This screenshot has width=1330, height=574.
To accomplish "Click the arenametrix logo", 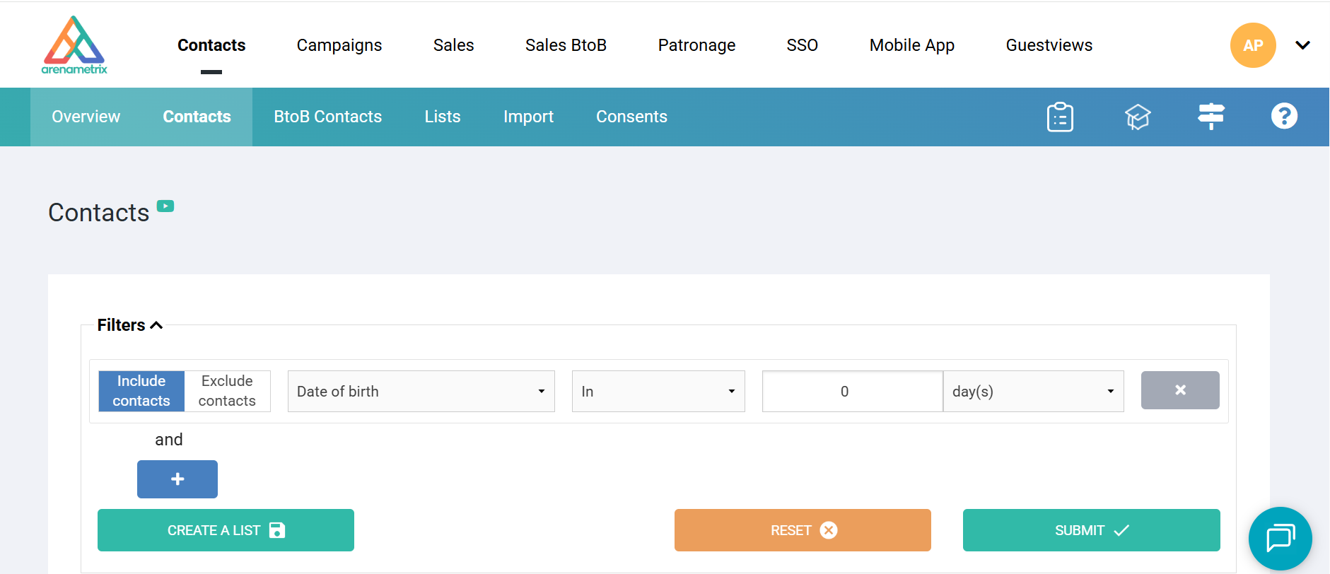I will (x=74, y=45).
